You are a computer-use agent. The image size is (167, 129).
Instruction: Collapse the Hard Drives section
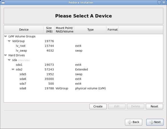click(x=5, y=55)
